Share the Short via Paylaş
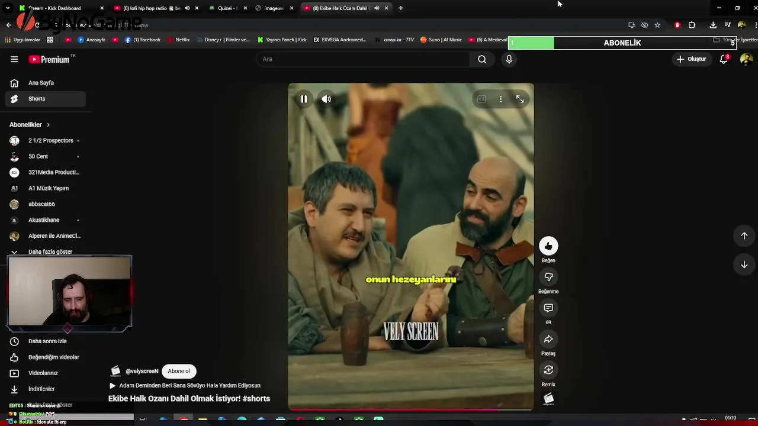The image size is (758, 426). pos(548,339)
